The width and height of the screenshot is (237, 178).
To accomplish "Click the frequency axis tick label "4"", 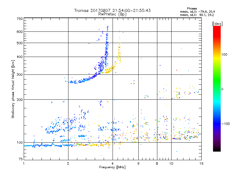I will [113, 163].
